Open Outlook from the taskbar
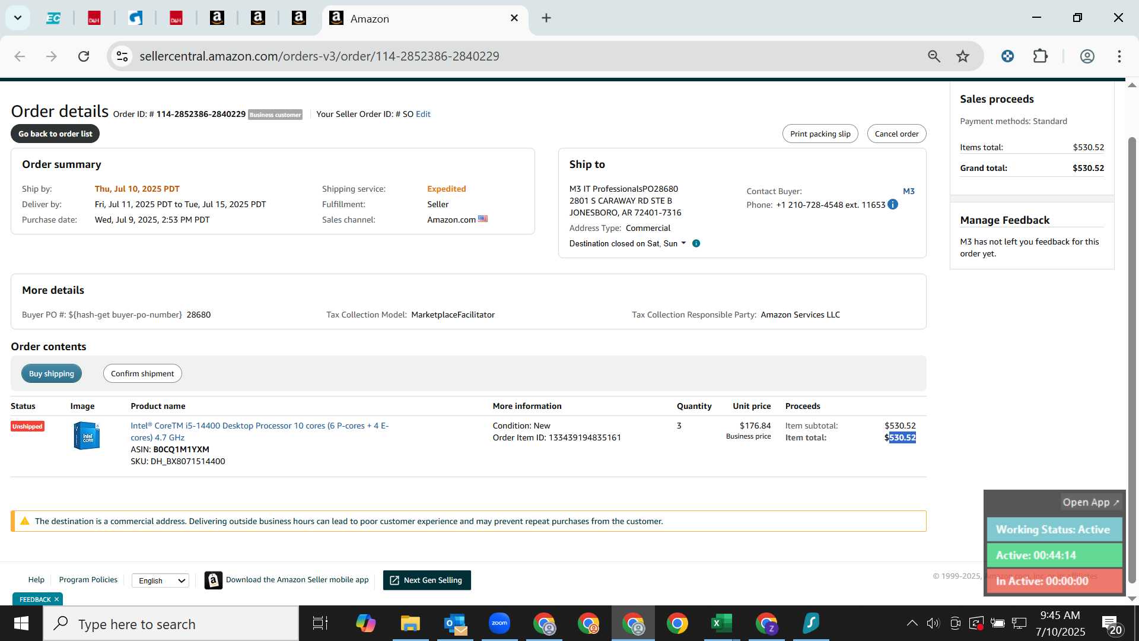 coord(455,624)
